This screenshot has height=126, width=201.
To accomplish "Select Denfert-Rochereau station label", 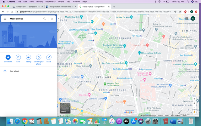I will click(120, 69).
